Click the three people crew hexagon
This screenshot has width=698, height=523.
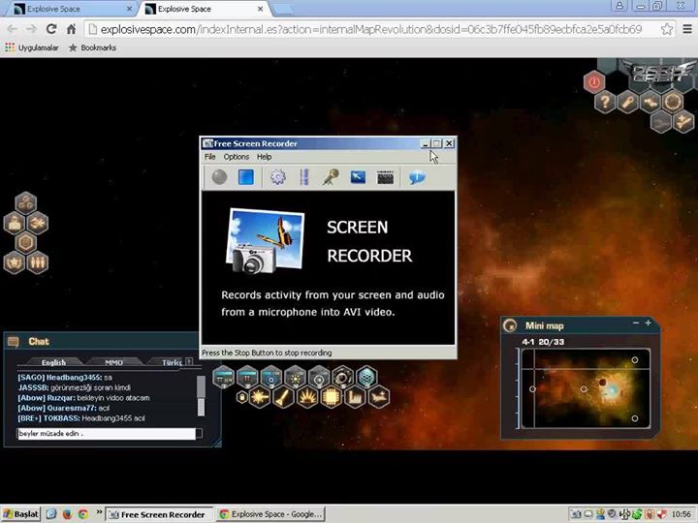pos(38,262)
